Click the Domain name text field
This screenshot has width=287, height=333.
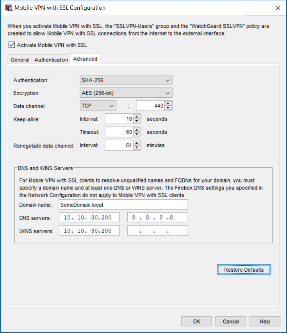123,205
